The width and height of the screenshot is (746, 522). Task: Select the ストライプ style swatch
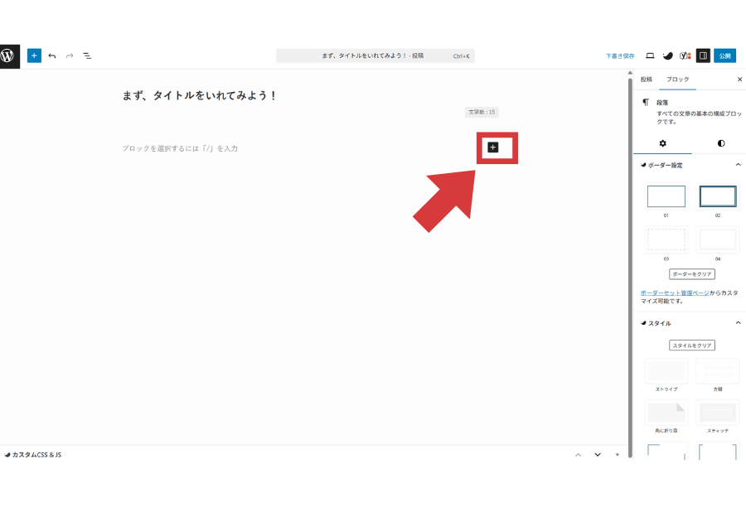coord(666,370)
